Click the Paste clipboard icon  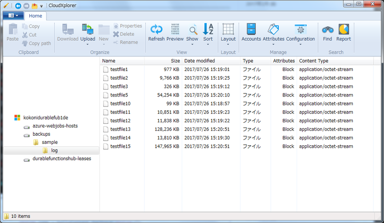[x=13, y=29]
